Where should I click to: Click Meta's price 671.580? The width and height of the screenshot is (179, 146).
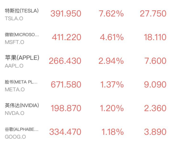pyautogui.click(x=66, y=85)
